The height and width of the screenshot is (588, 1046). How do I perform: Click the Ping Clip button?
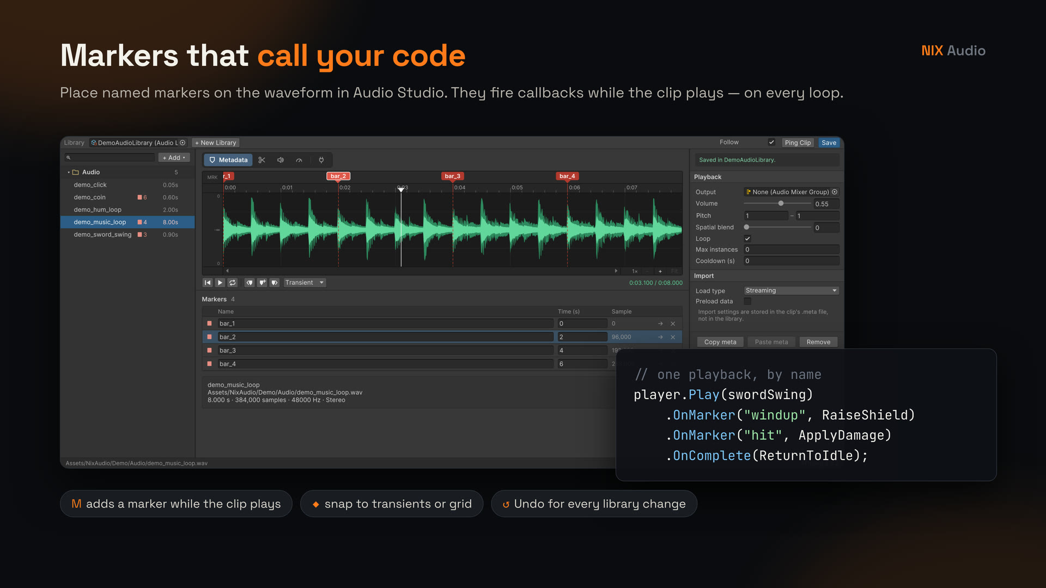[798, 143]
